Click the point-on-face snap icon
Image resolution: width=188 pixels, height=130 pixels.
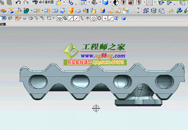[117, 18]
